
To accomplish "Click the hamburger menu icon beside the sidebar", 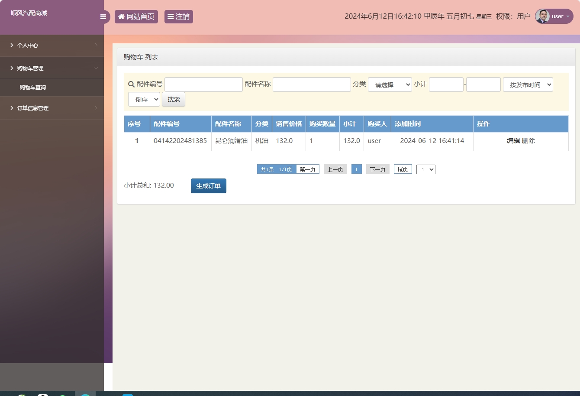I will pyautogui.click(x=103, y=16).
